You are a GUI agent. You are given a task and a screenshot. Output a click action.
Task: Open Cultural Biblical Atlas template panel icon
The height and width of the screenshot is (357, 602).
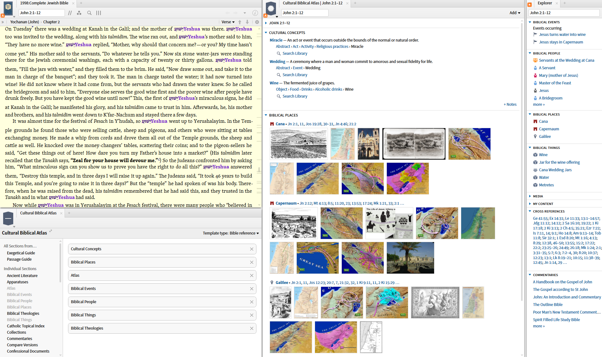click(x=8, y=218)
